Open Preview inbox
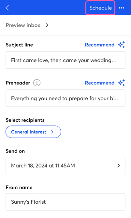The width and height of the screenshot is (131, 218). [23, 25]
